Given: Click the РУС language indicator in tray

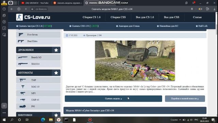Looking at the screenshot, I should coord(196,120).
